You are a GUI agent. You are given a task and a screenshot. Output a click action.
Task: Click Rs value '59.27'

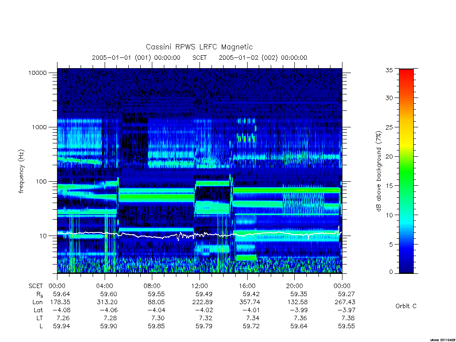pyautogui.click(x=346, y=294)
